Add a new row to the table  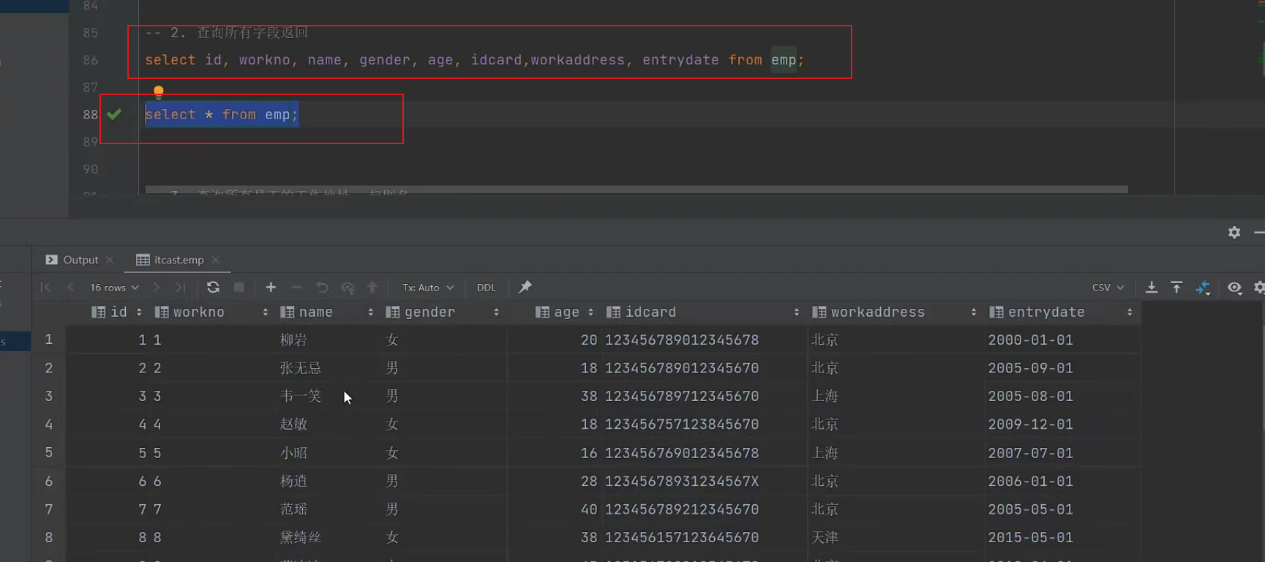[271, 288]
